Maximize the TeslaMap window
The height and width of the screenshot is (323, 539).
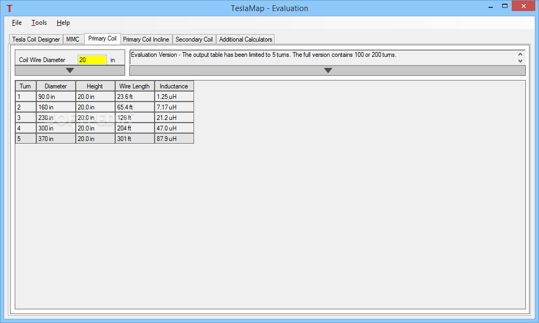(x=505, y=6)
